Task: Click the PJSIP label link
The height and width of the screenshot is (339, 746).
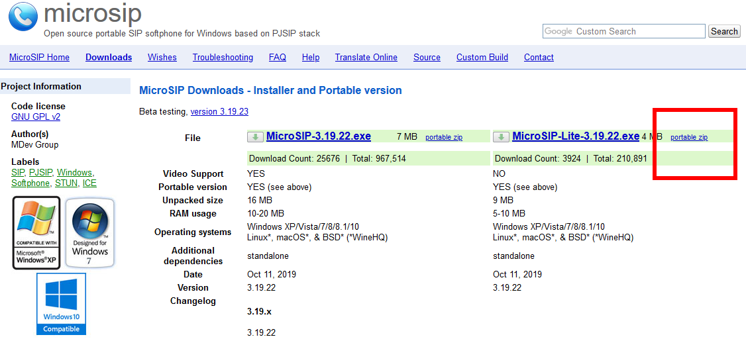Action: click(41, 172)
